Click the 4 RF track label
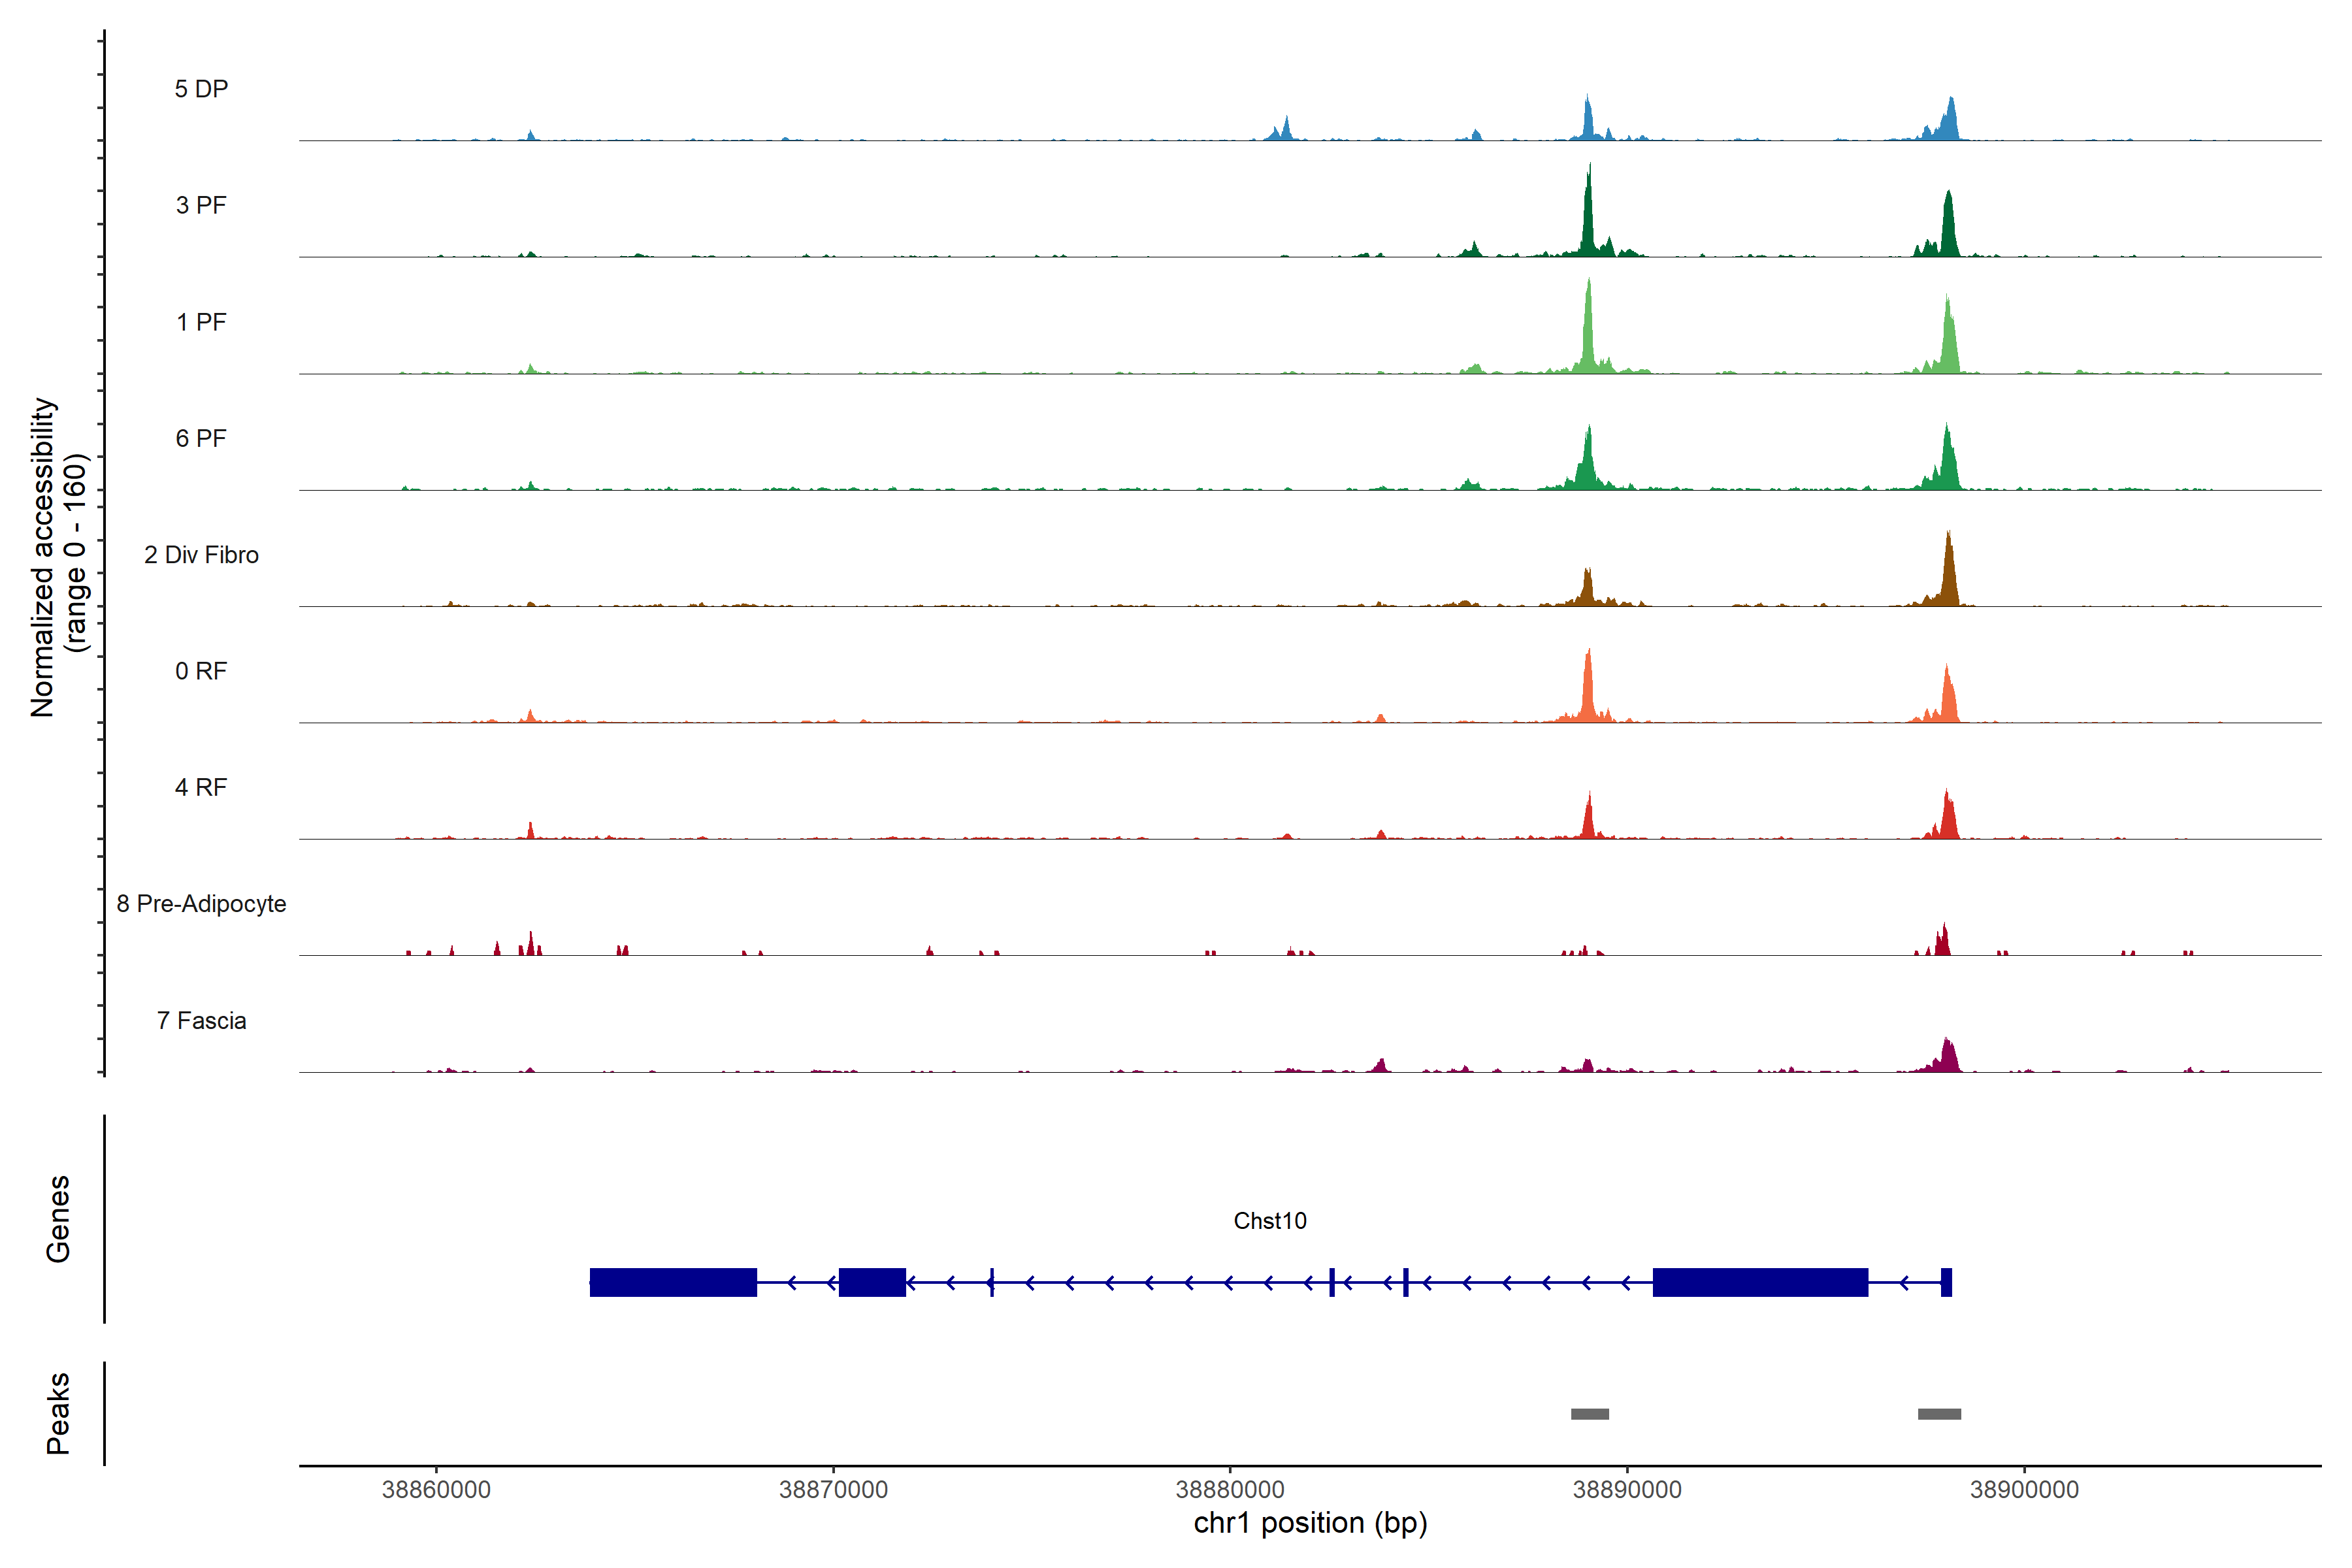This screenshot has width=2352, height=1568. [201, 787]
